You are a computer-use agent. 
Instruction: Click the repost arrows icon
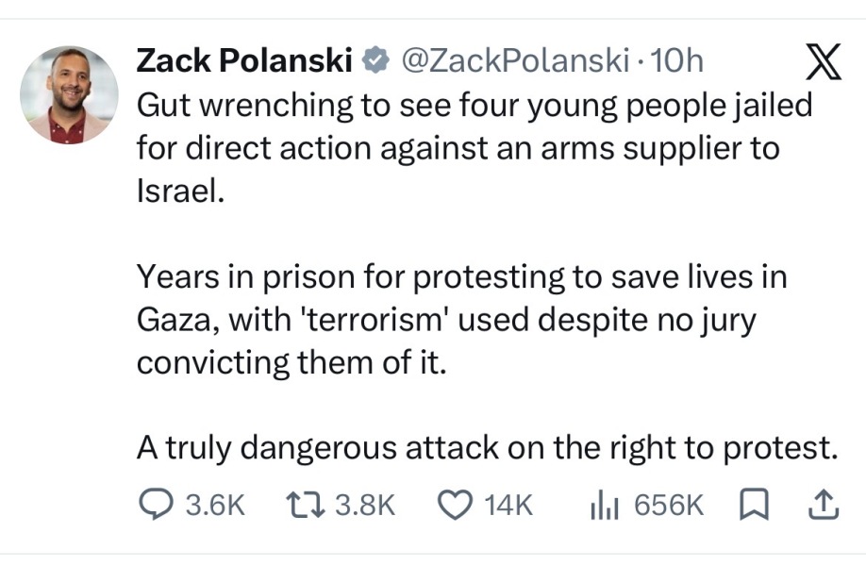[305, 506]
